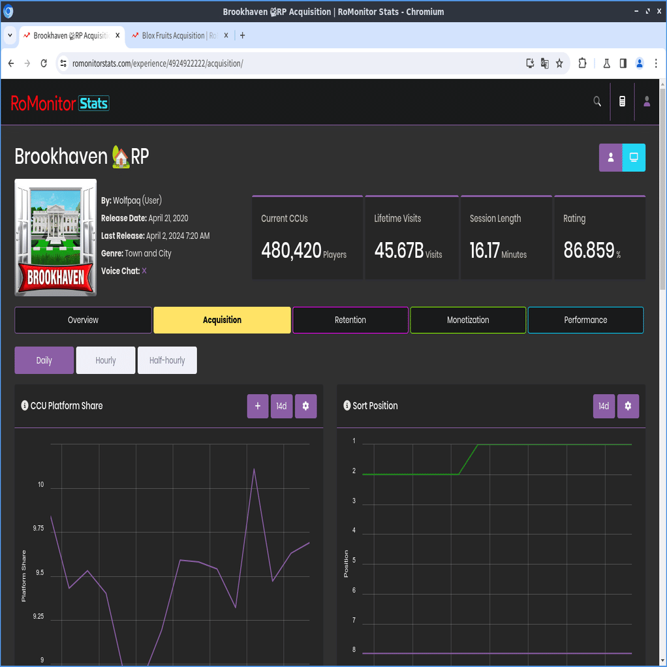Open the RoMonitor search icon
Screen dimensions: 667x667
coord(597,102)
